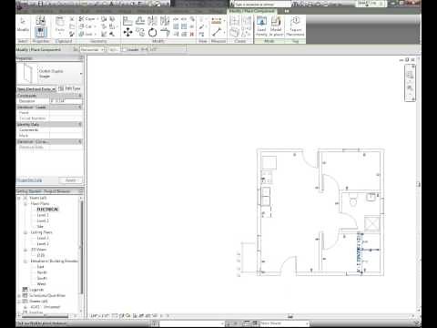This screenshot has height=328, width=437.
Task: Select the Copy tool in Modify panel
Action: [x=140, y=32]
